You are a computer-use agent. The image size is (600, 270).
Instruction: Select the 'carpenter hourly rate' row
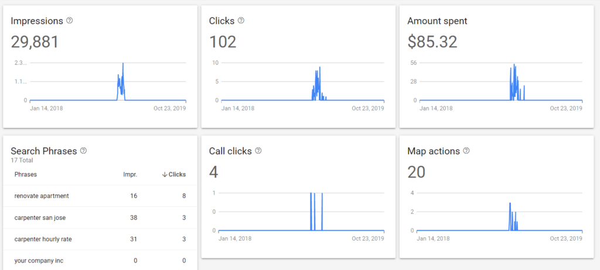click(x=43, y=239)
